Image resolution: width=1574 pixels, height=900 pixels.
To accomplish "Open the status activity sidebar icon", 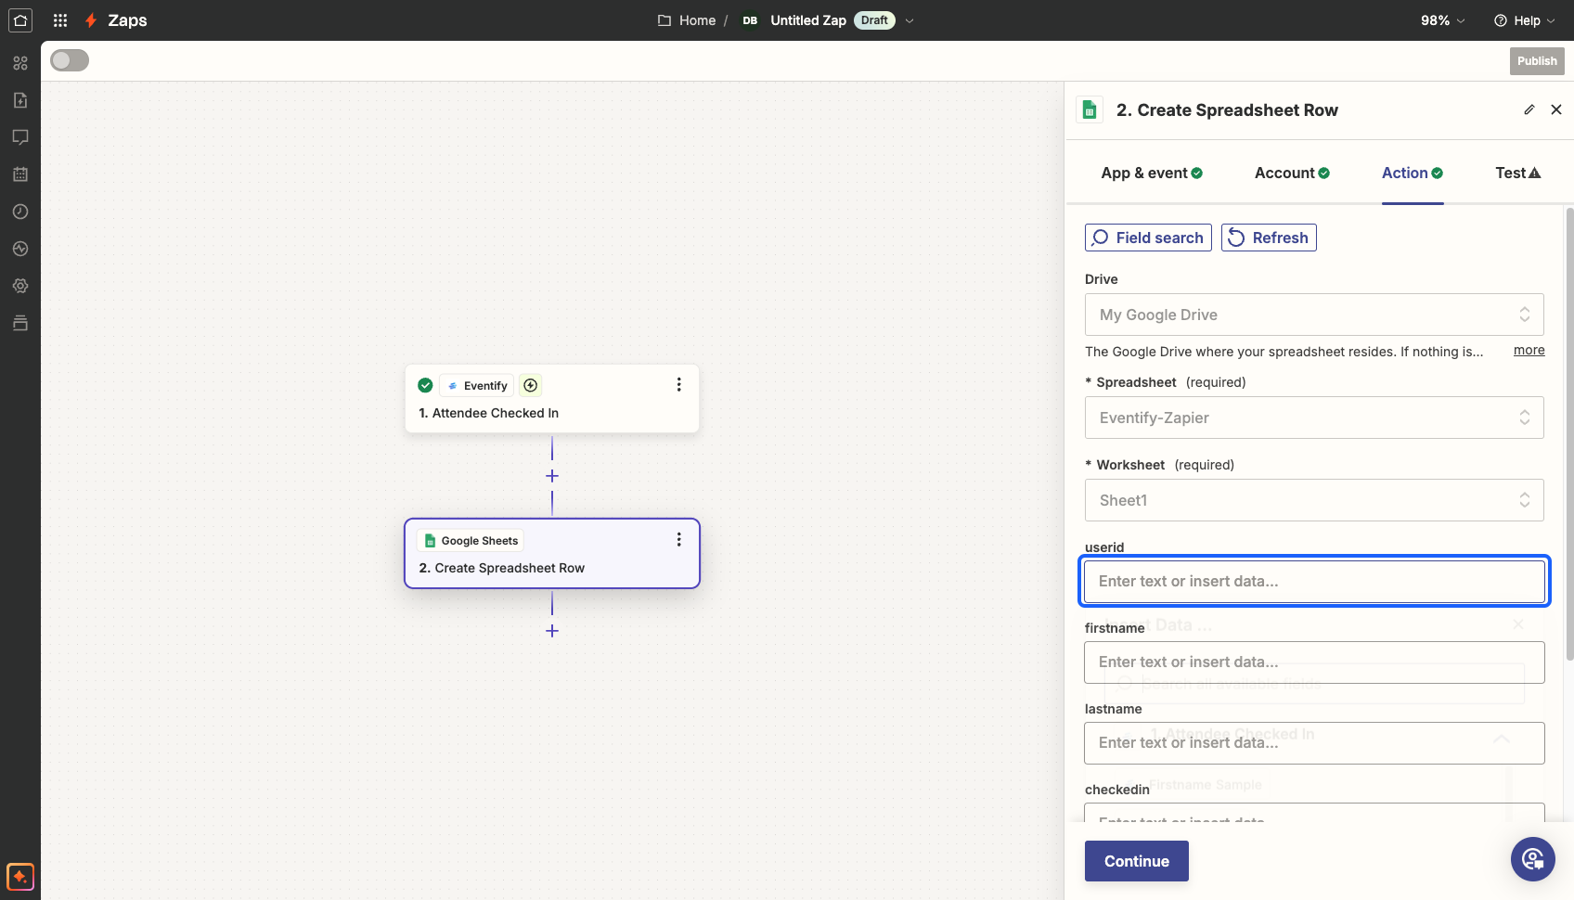I will (20, 249).
